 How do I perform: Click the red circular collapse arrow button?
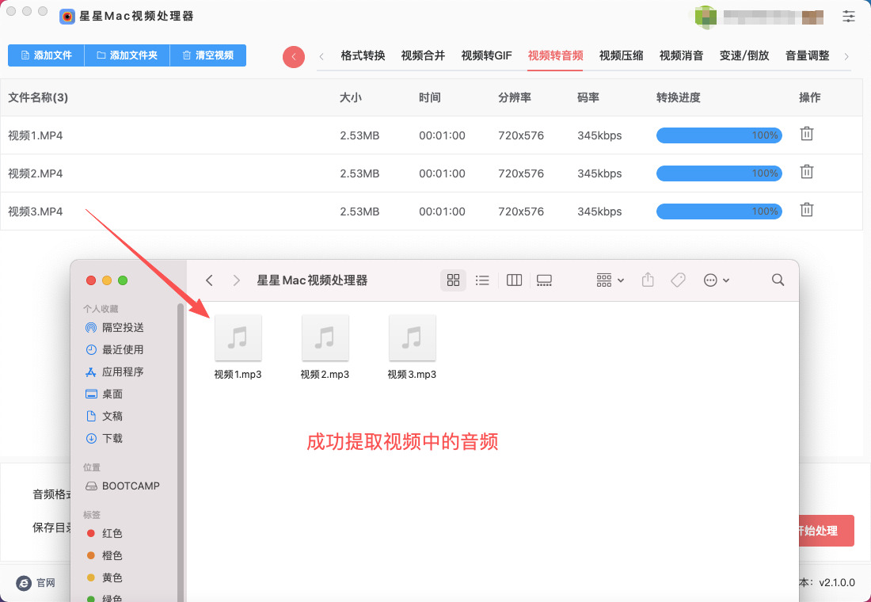pos(294,56)
